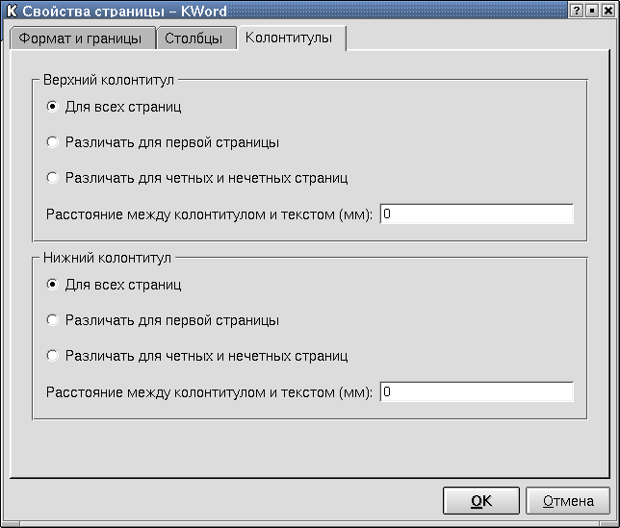Select 'Для всех страниц' under Нижний колонтитул
620x528 pixels.
(53, 285)
